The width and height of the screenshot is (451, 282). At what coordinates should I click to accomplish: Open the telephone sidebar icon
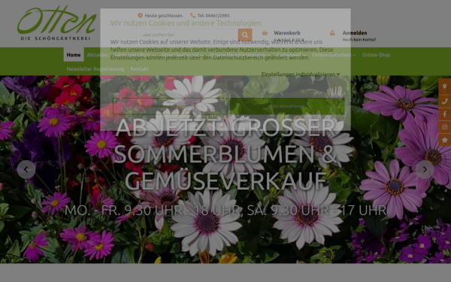(445, 101)
